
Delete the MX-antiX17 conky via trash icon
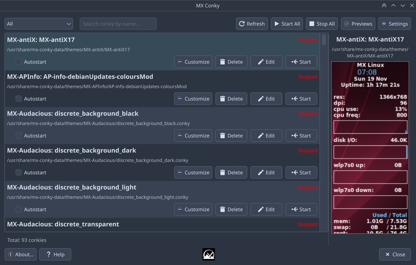[231, 62]
